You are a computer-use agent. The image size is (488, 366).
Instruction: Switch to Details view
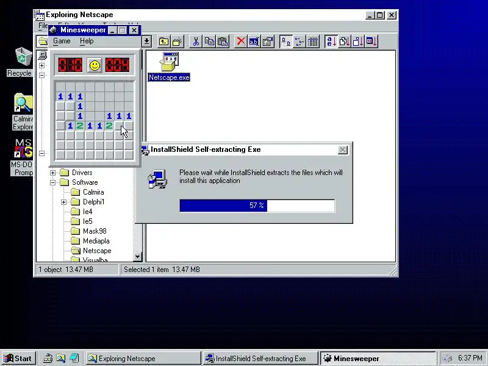coord(313,41)
